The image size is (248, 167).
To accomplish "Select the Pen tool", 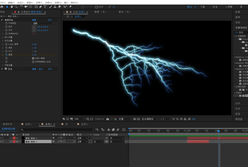I will coord(41,7).
